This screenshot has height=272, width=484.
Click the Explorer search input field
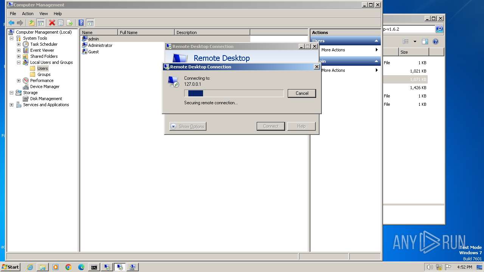tap(409, 29)
